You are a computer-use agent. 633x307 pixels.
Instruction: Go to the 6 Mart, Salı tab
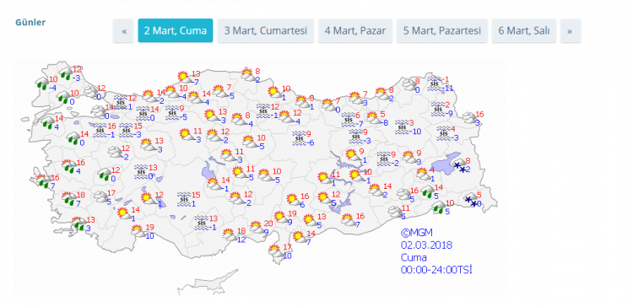(x=524, y=30)
